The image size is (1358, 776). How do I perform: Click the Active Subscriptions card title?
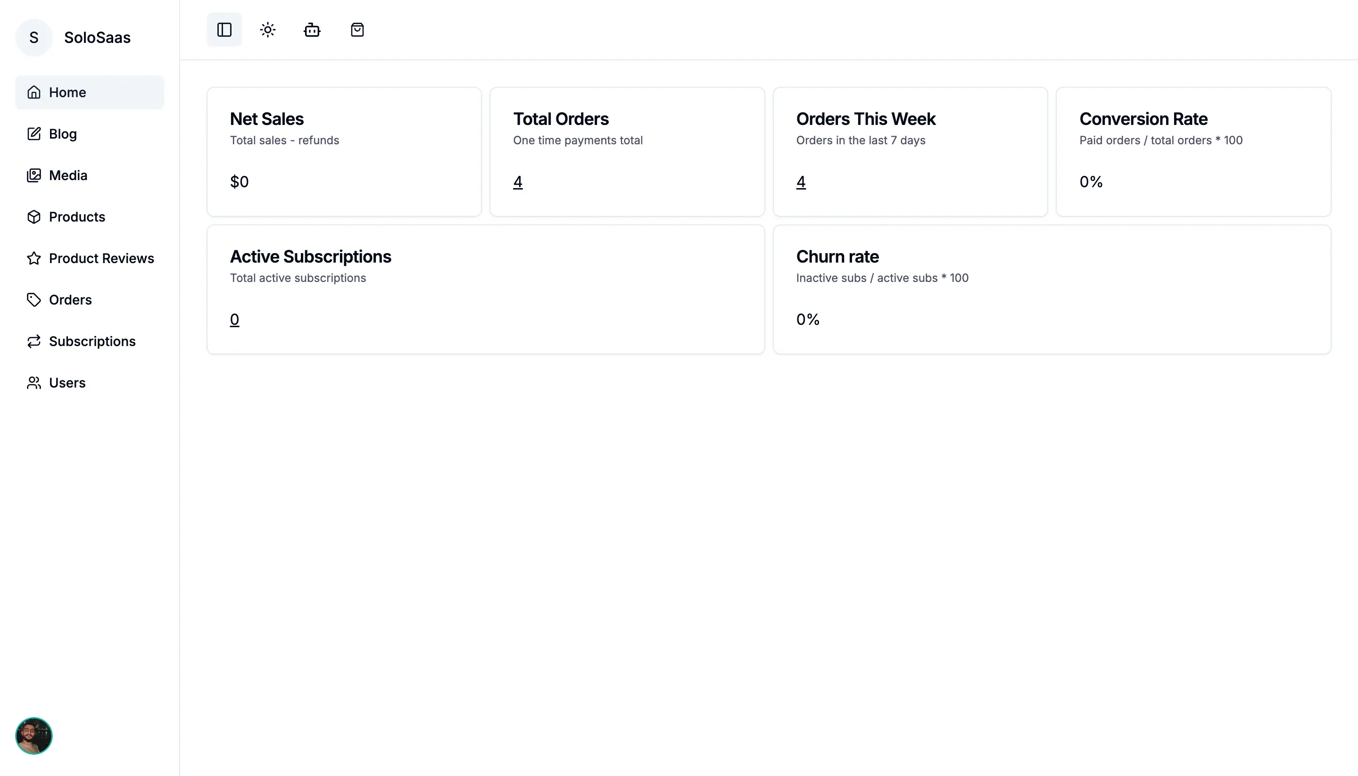pos(311,257)
